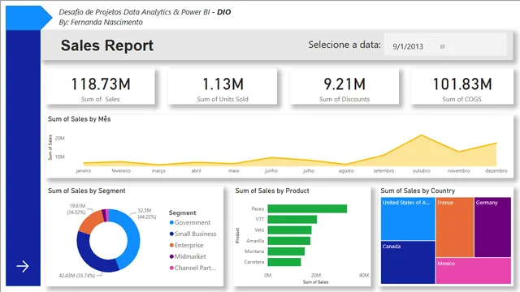Click the Sum of Sales by Mês title
Viewport: 520px width, 292px height.
[80, 119]
